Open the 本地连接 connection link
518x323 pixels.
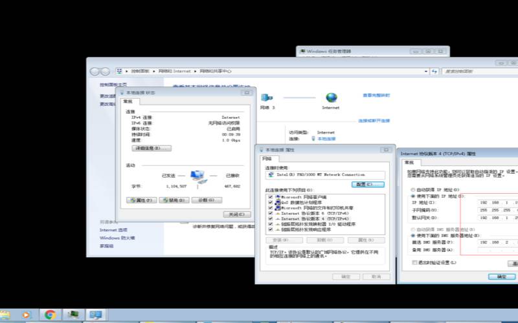tap(326, 139)
